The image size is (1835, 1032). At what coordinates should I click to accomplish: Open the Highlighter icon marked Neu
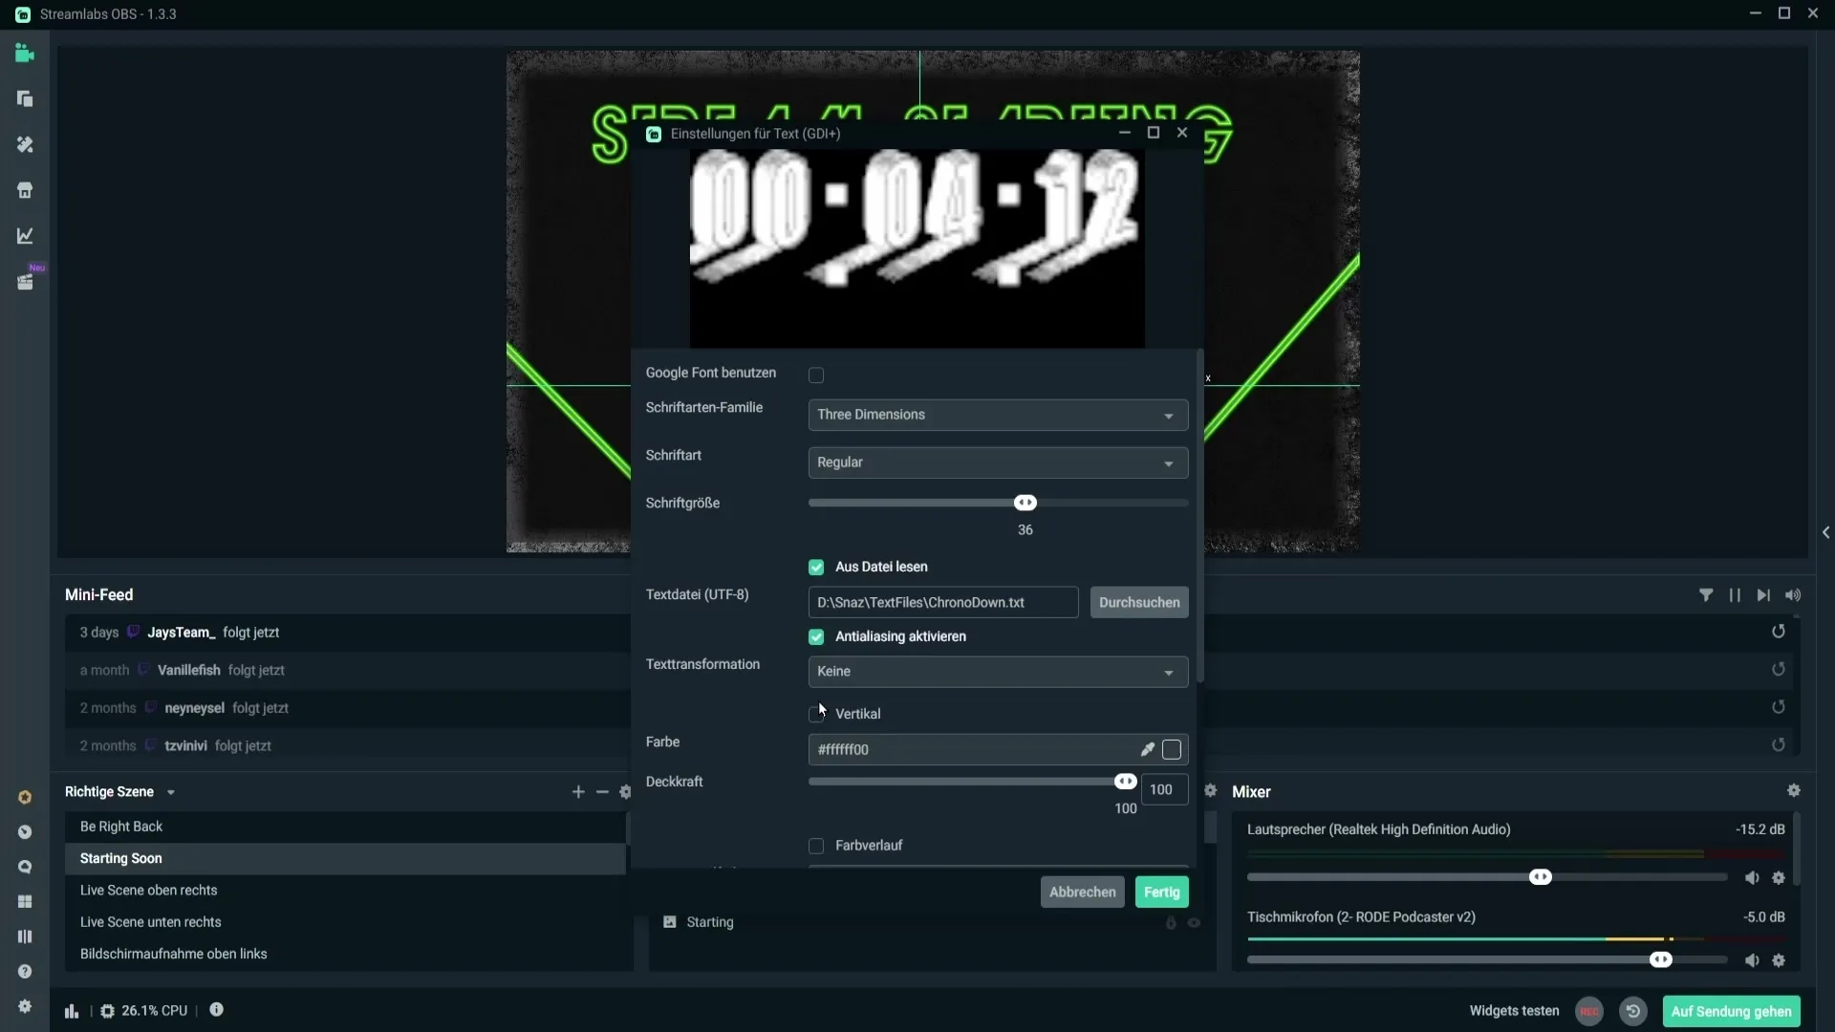click(x=26, y=282)
